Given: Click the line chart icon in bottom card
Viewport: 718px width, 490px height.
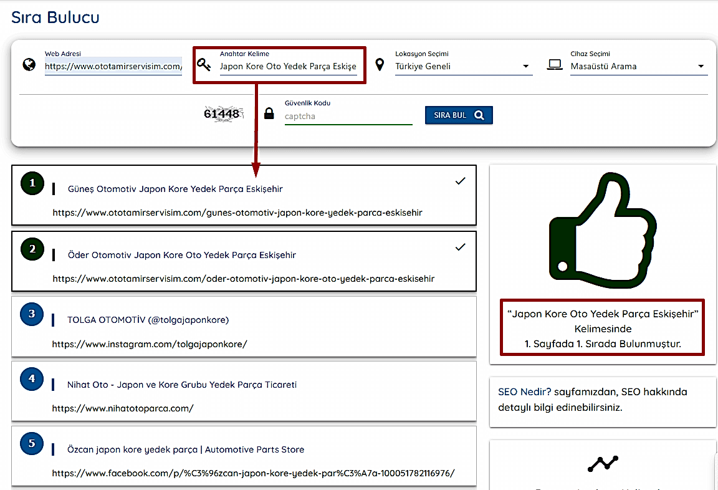Looking at the screenshot, I should (603, 463).
